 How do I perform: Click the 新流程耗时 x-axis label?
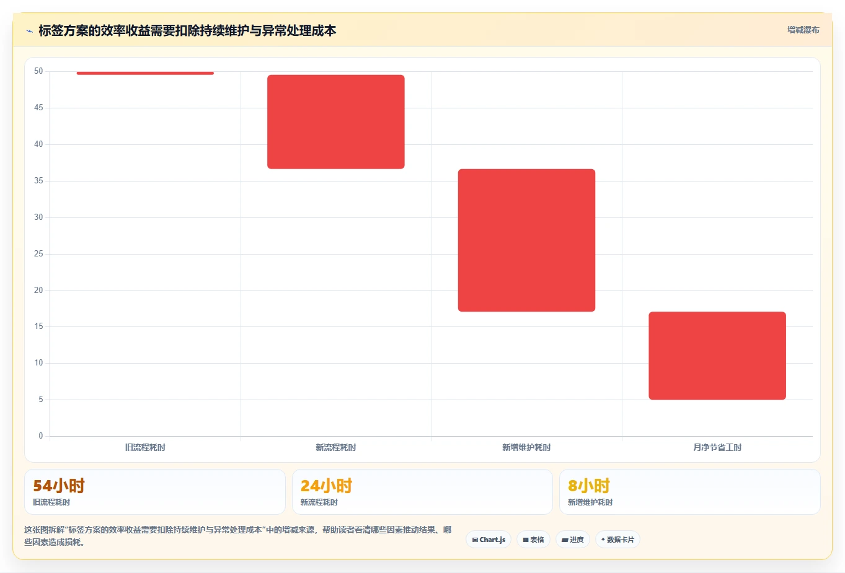tap(336, 447)
